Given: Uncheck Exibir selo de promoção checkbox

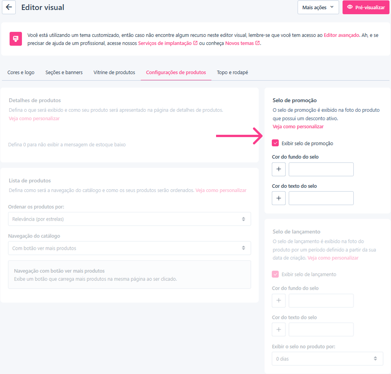Looking at the screenshot, I should click(x=275, y=143).
